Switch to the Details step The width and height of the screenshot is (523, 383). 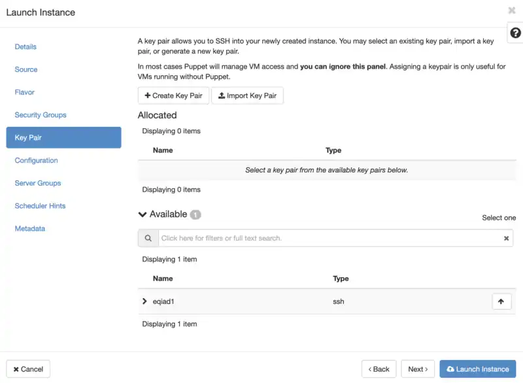tap(25, 46)
